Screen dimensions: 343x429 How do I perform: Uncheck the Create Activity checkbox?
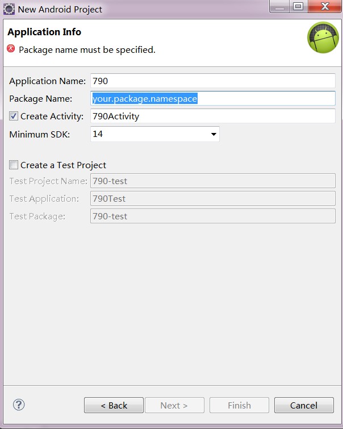click(14, 116)
